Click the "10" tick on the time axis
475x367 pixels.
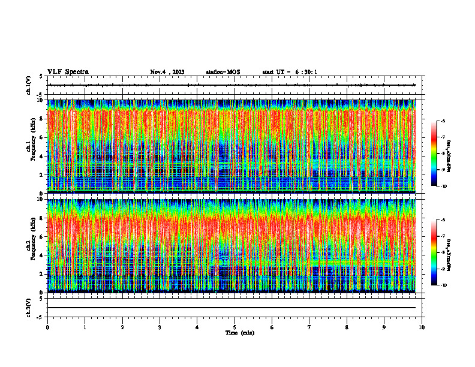[422, 327]
